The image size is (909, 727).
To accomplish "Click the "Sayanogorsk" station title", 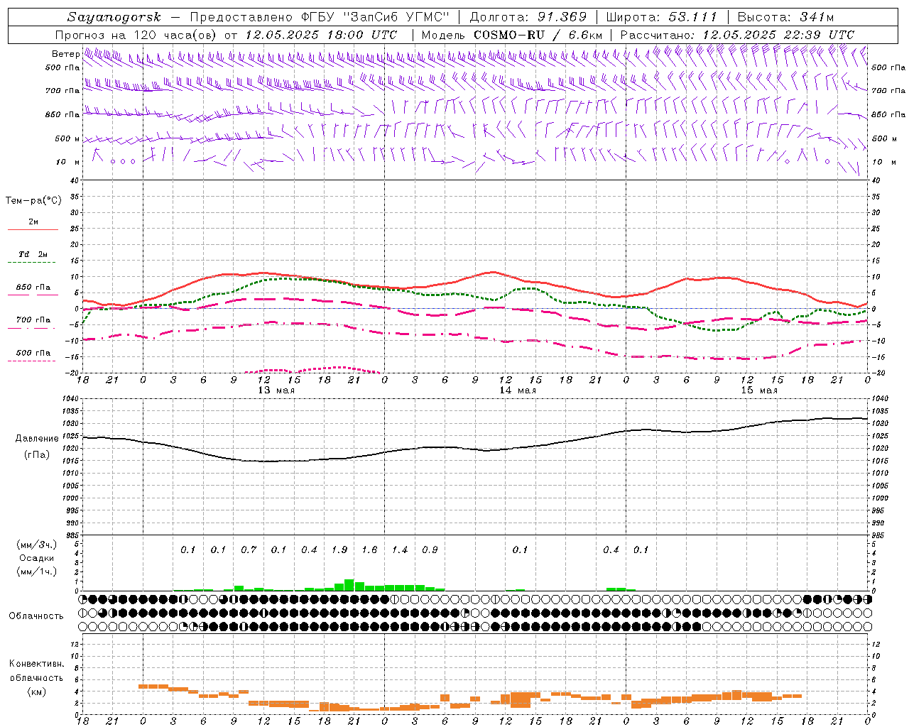I will point(114,17).
